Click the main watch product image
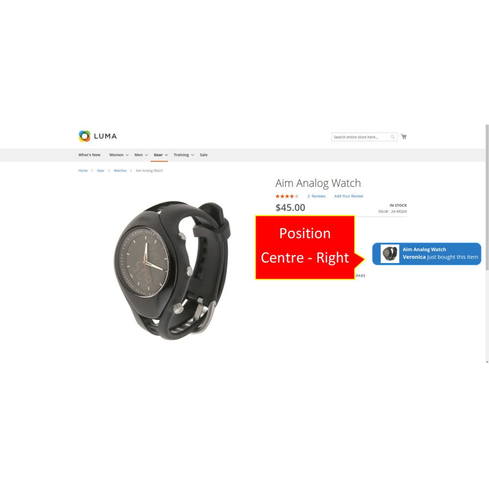 pos(172,270)
